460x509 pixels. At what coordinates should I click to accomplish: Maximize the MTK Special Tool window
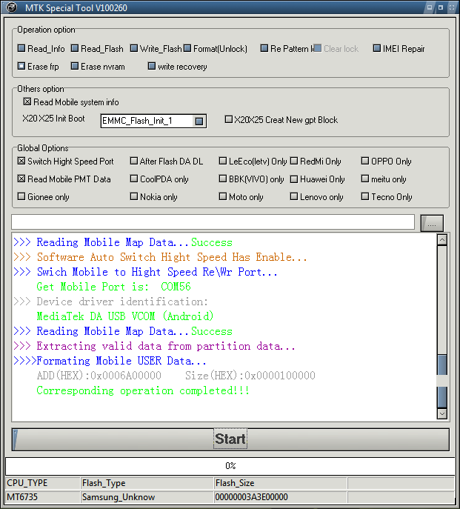[441, 7]
